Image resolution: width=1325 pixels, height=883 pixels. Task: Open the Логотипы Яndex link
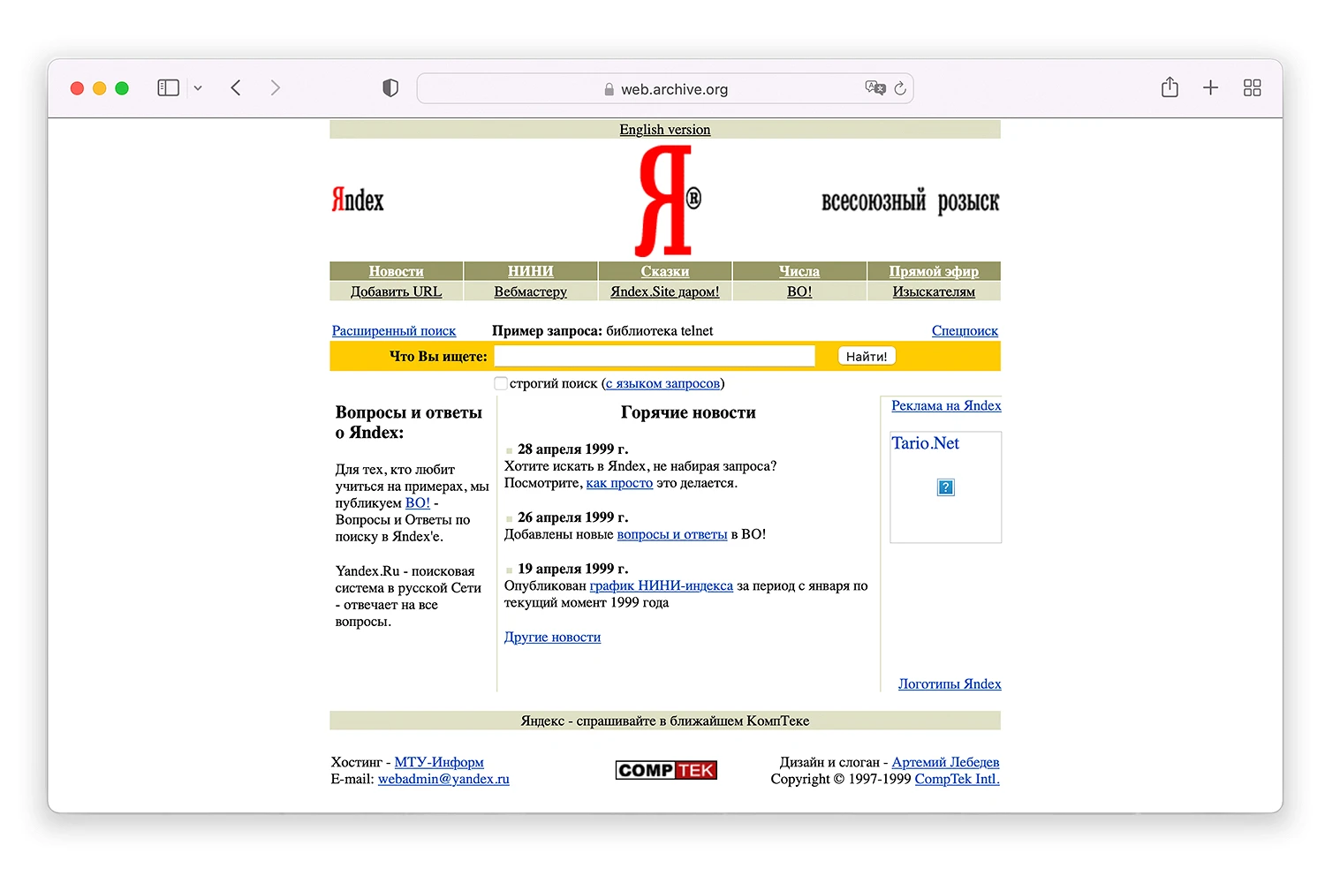click(950, 683)
